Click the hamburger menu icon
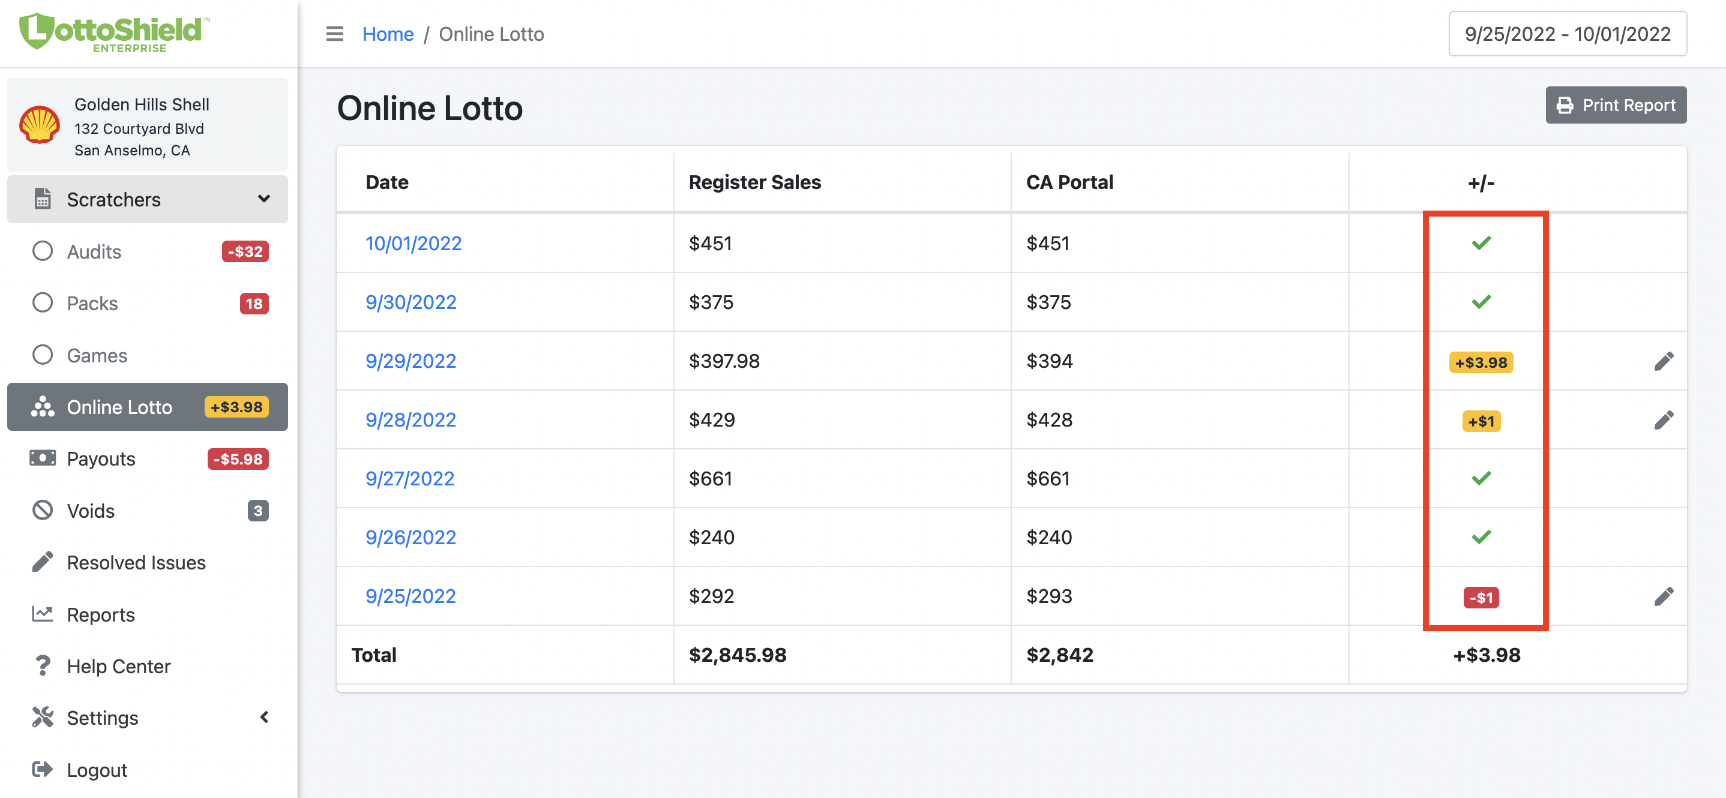1726x798 pixels. [334, 34]
